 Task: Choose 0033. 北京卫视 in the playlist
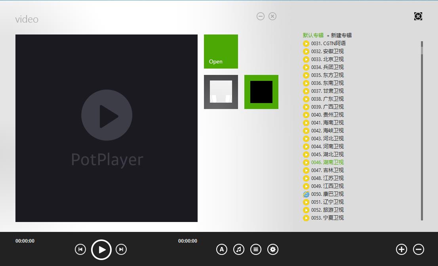pyautogui.click(x=324, y=59)
